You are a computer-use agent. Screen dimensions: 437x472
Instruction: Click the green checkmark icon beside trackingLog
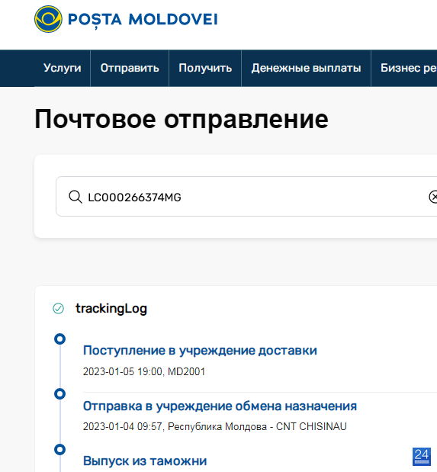[x=58, y=309]
